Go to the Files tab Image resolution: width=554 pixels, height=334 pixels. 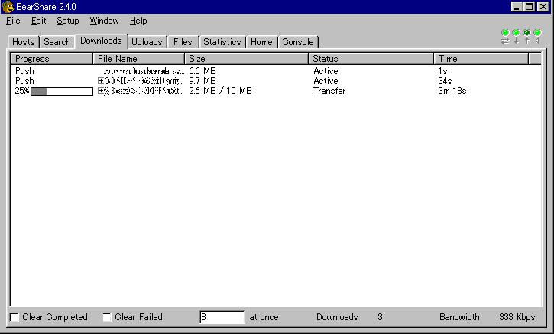(183, 42)
